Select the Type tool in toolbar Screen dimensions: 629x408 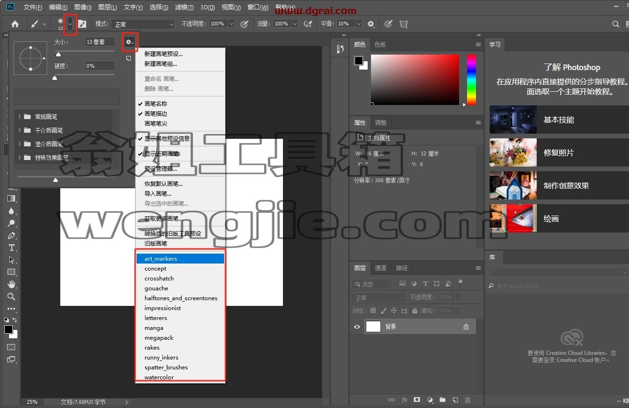click(x=12, y=248)
